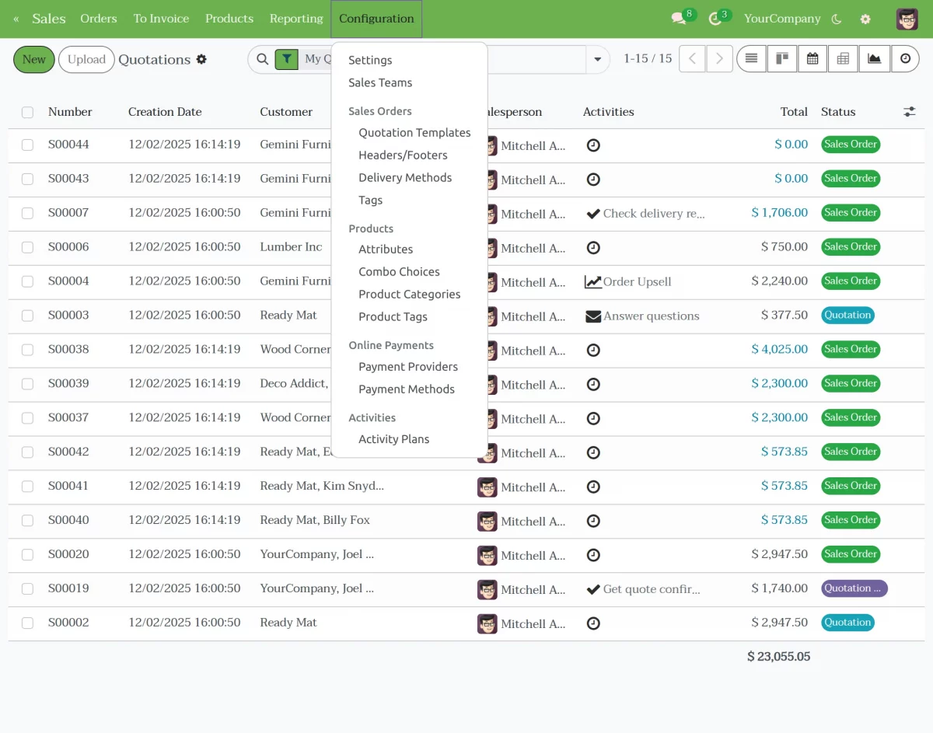Tick the checkbox for order S00003
The width and height of the screenshot is (933, 733).
(x=28, y=316)
